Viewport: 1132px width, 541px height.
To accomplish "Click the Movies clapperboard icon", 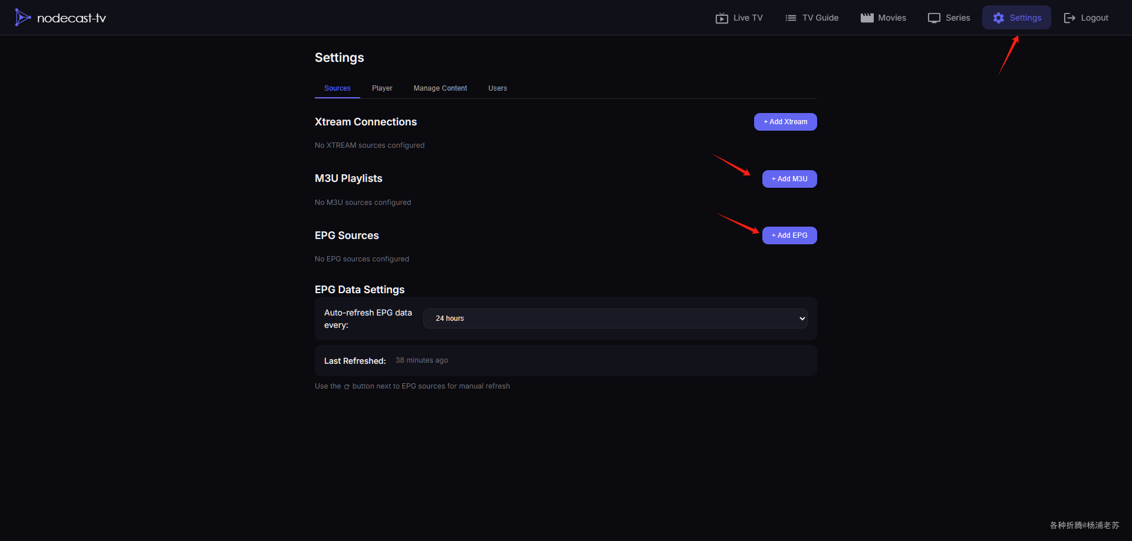I will pyautogui.click(x=867, y=18).
